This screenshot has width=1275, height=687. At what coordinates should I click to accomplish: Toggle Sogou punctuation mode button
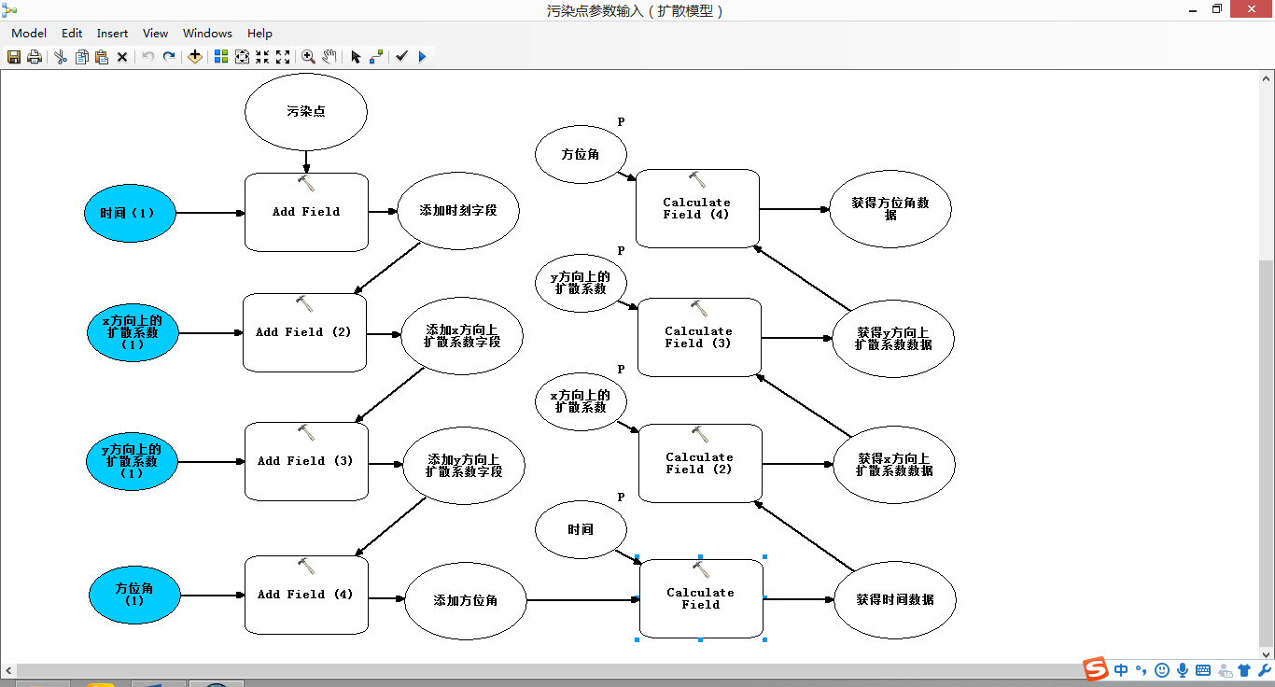(1141, 669)
